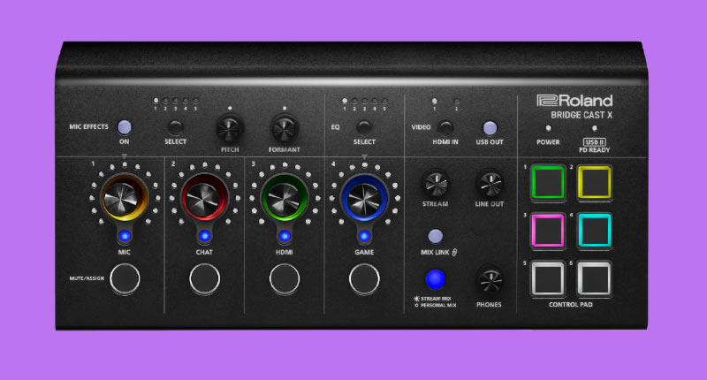The width and height of the screenshot is (707, 380).
Task: Click the red CHAT channel knob
Action: [x=204, y=197]
